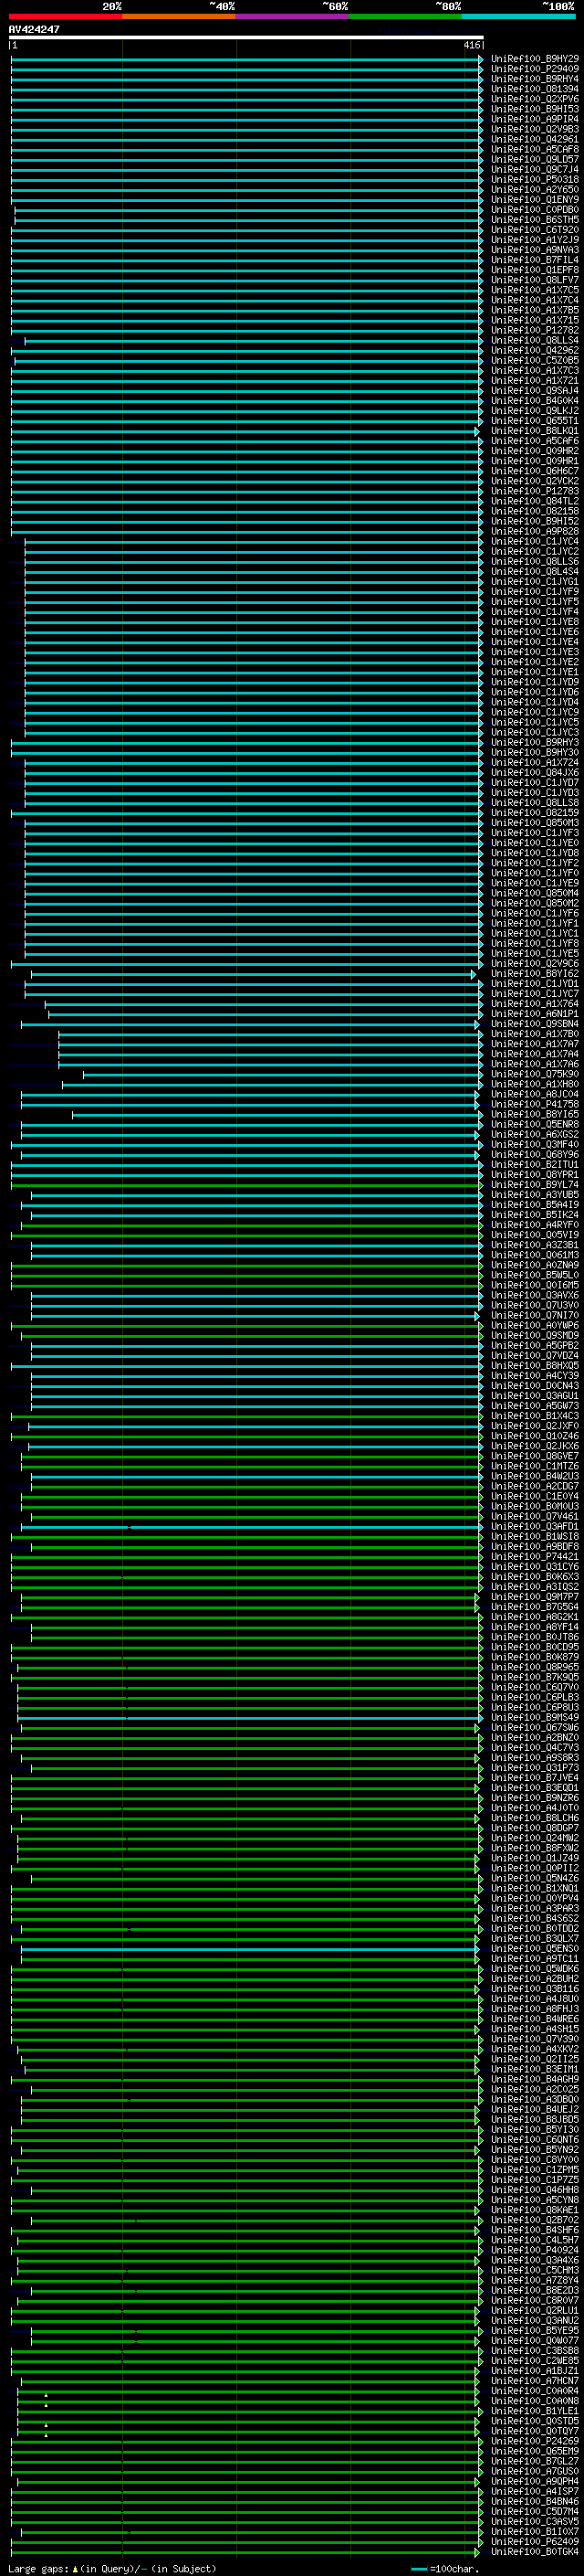Select the UniRef100_A5GW73 label
Viewport: 584px width, 2576px height.
pos(535,1405)
